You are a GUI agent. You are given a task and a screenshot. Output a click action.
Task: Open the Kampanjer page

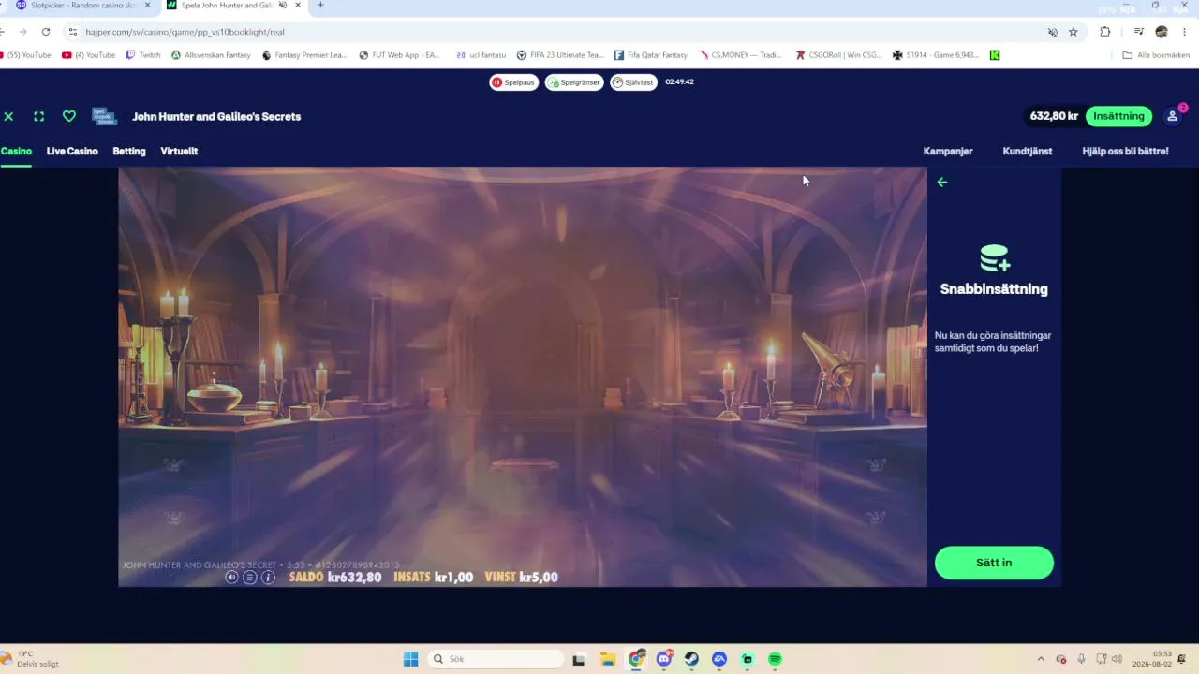pos(948,151)
